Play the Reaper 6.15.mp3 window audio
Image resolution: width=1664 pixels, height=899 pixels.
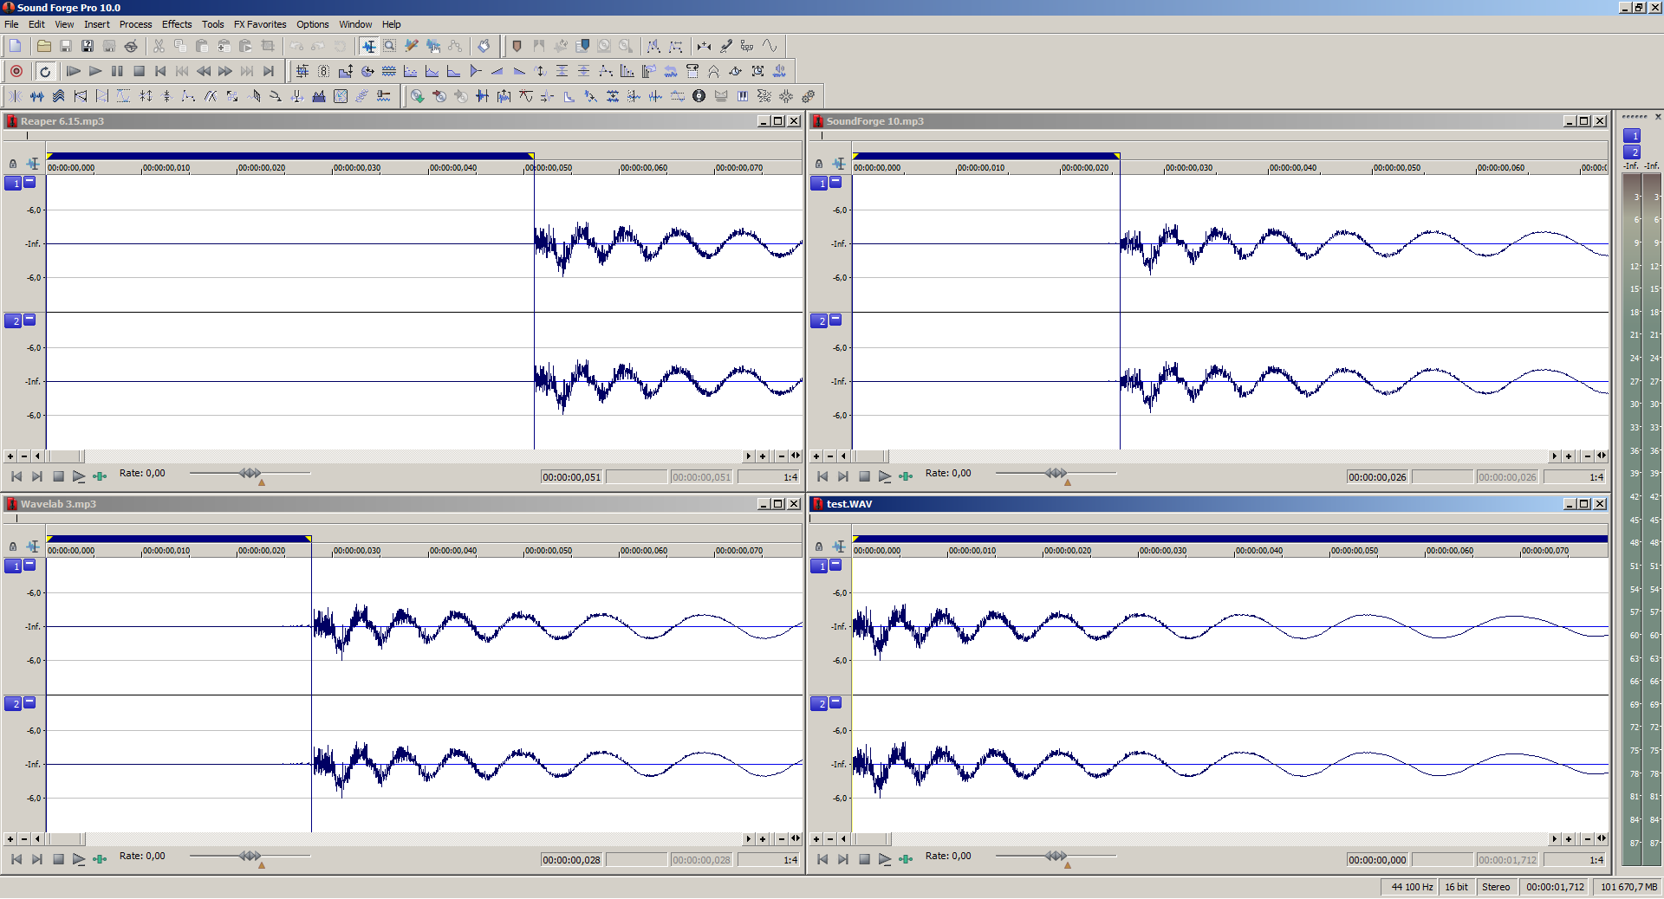pyautogui.click(x=79, y=476)
